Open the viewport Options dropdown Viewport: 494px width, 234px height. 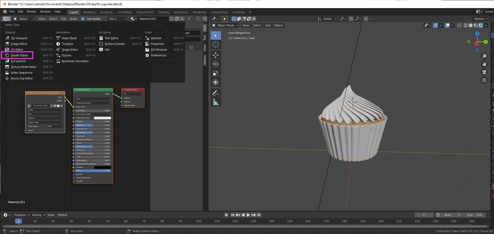click(x=481, y=19)
